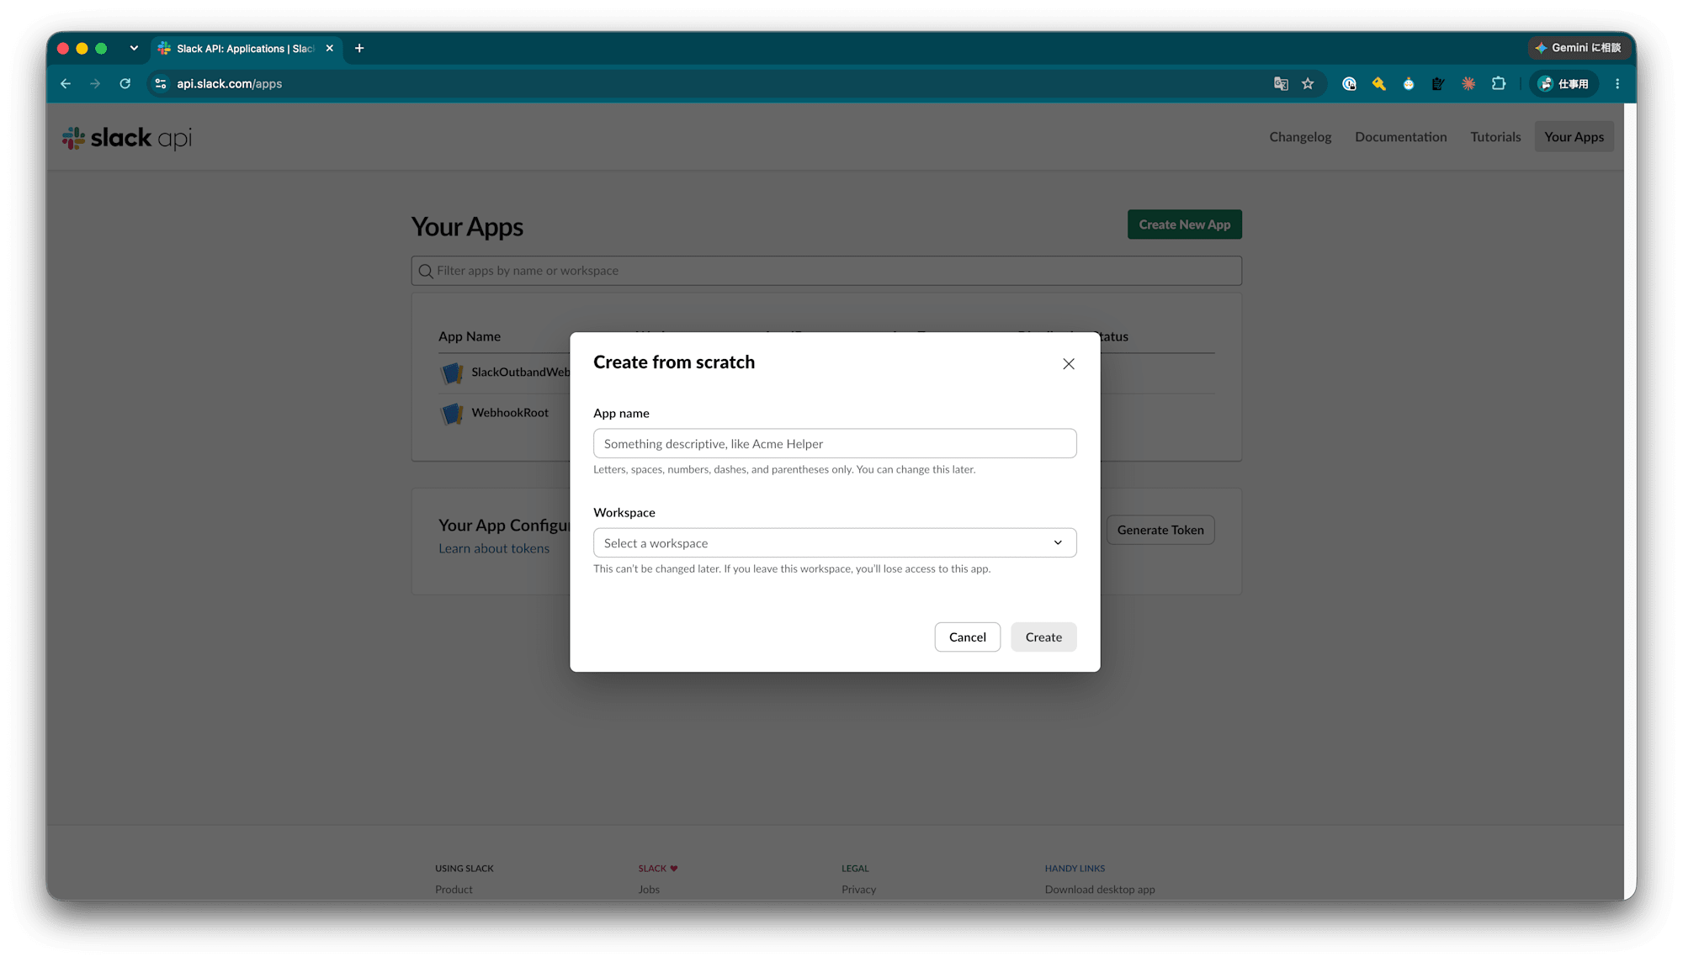Open the Jobs footer link
Screen dimensions: 1683x962
pyautogui.click(x=649, y=890)
